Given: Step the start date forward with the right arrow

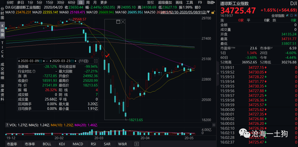Looking at the screenshot, I should (x=44, y=61).
